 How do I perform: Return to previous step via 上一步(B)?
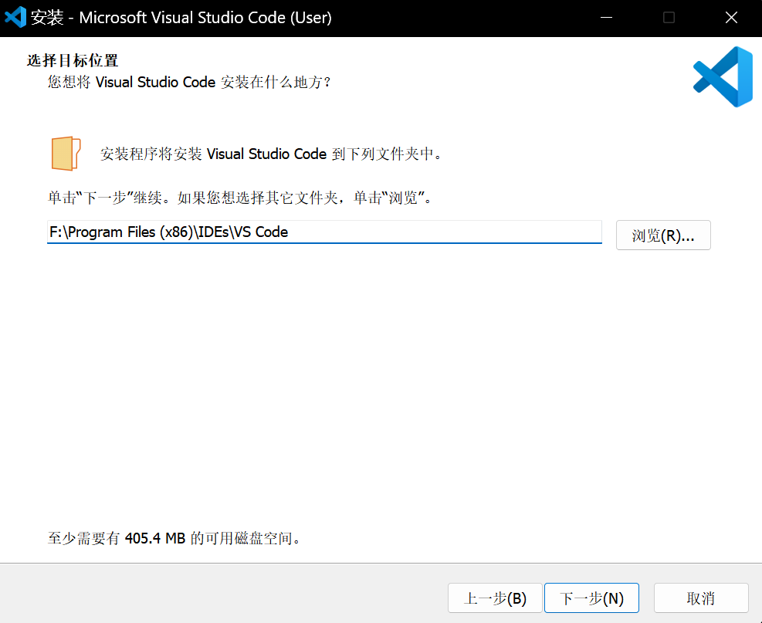[x=495, y=598]
